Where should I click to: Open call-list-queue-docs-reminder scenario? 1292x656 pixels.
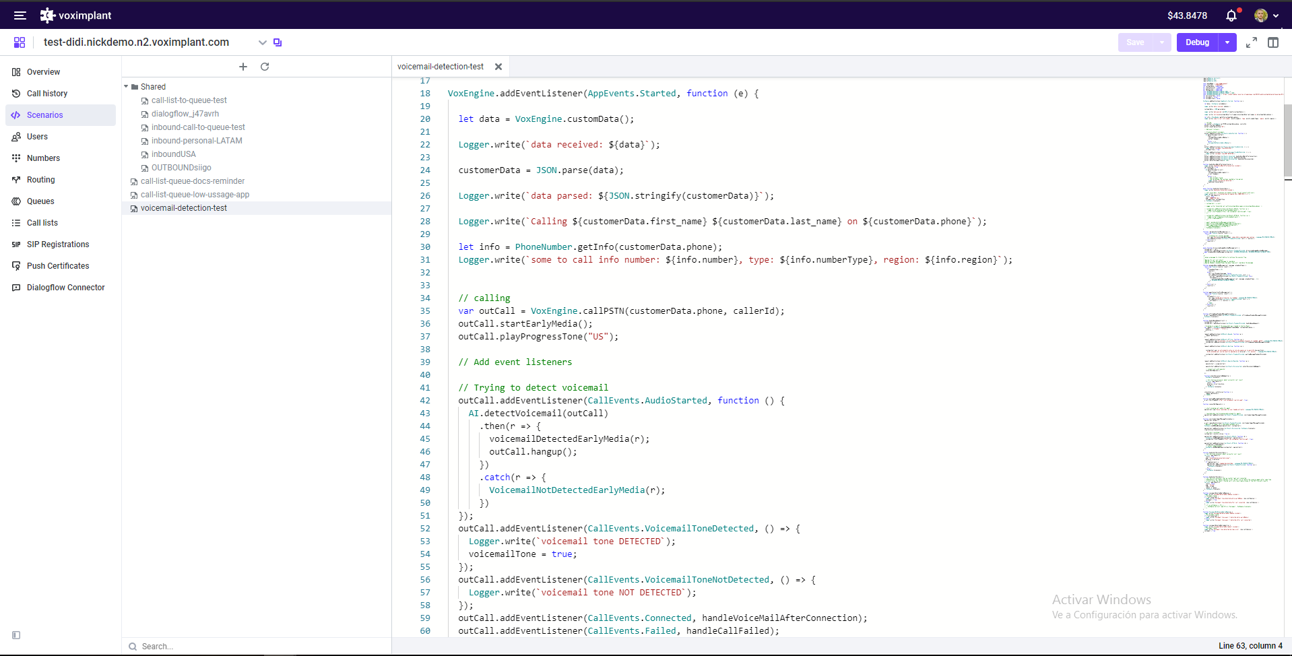click(193, 181)
